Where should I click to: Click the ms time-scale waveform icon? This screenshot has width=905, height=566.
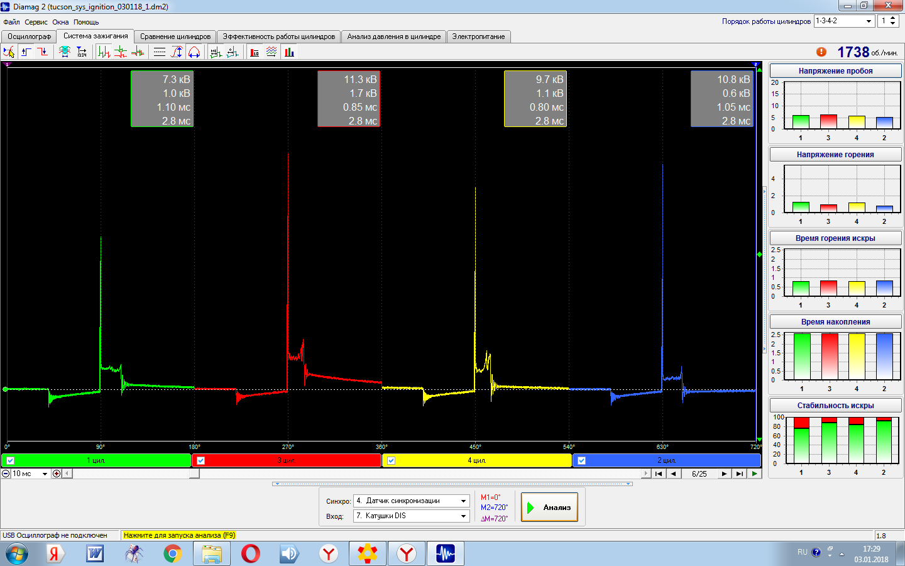point(216,52)
